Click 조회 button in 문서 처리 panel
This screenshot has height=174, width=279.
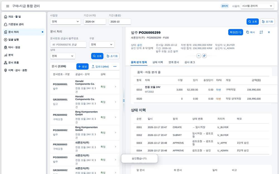97,56
